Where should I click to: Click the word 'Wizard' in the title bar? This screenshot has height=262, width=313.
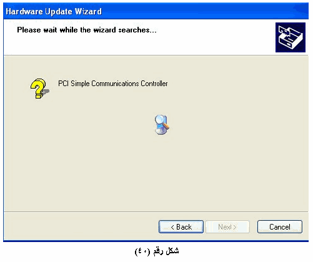[88, 11]
